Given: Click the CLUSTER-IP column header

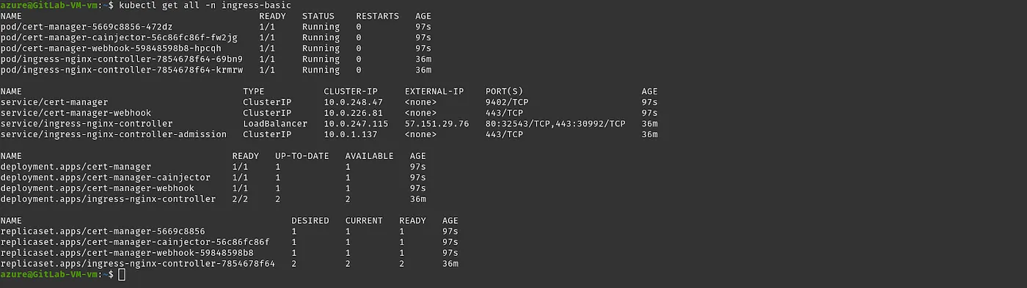Looking at the screenshot, I should click(351, 92).
